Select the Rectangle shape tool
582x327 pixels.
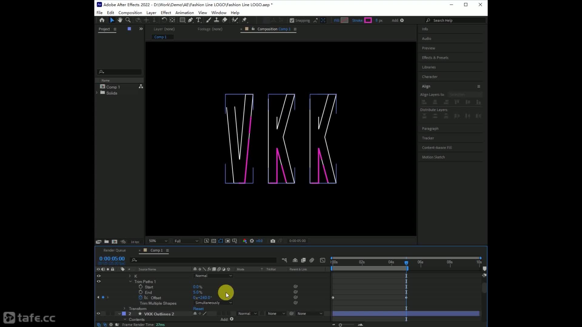(182, 20)
